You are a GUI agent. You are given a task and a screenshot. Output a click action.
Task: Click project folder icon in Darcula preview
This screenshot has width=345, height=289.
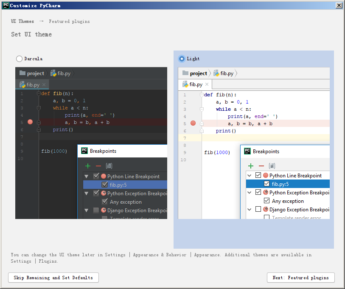pos(22,73)
